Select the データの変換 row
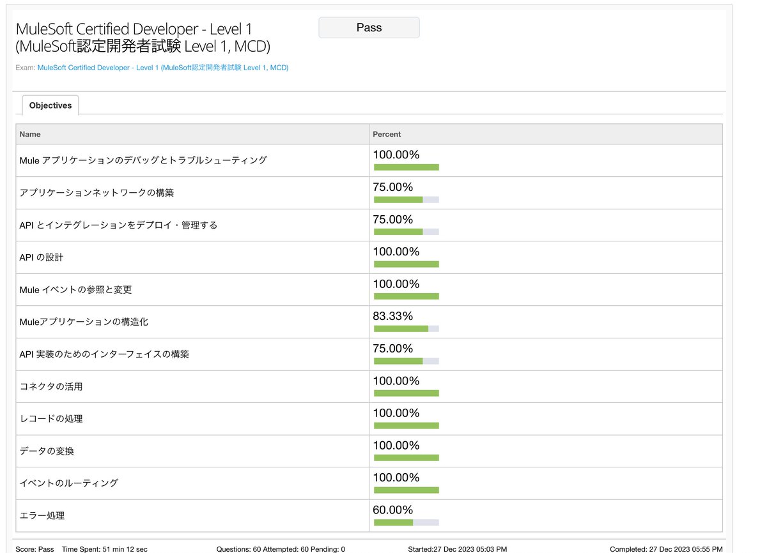The height and width of the screenshot is (553, 767). (x=369, y=451)
